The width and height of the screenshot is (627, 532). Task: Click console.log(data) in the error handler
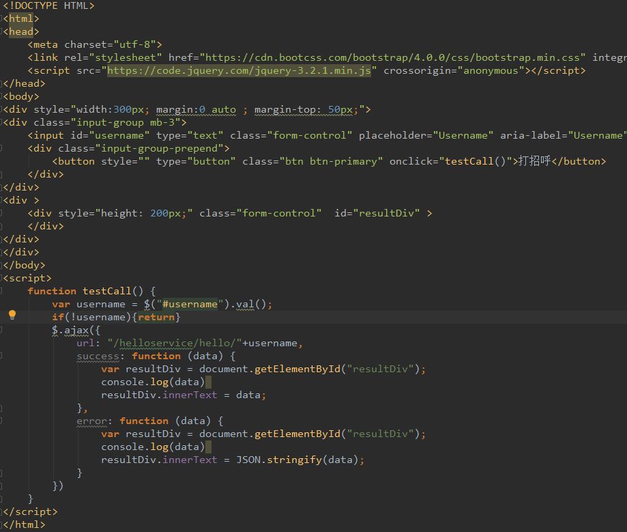(153, 447)
